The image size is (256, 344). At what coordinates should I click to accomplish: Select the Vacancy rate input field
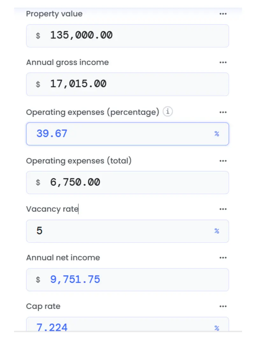121,231
